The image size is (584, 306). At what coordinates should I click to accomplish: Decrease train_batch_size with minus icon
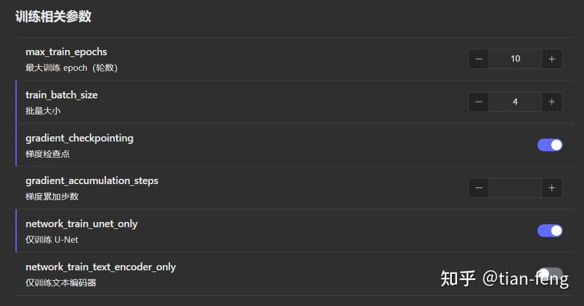[x=478, y=102]
